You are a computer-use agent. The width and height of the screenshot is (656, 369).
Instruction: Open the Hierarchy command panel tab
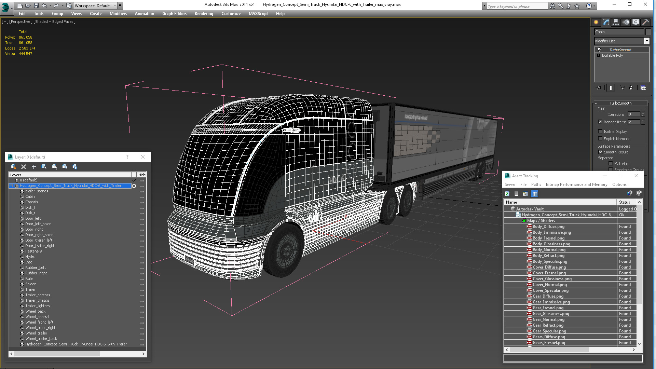pyautogui.click(x=616, y=22)
